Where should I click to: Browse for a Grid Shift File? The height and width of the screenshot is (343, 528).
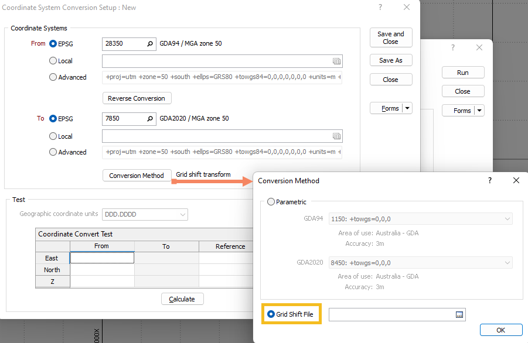459,315
